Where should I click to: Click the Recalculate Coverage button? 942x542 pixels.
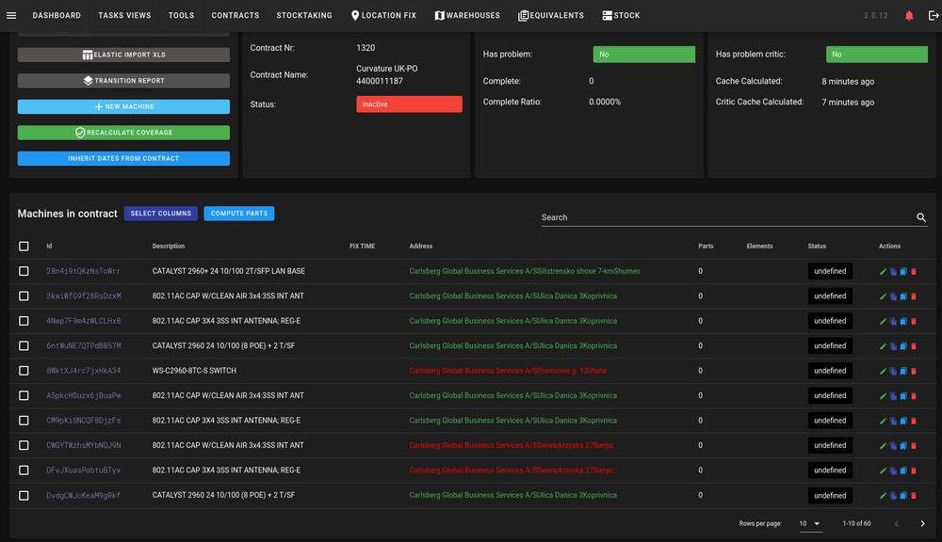123,133
